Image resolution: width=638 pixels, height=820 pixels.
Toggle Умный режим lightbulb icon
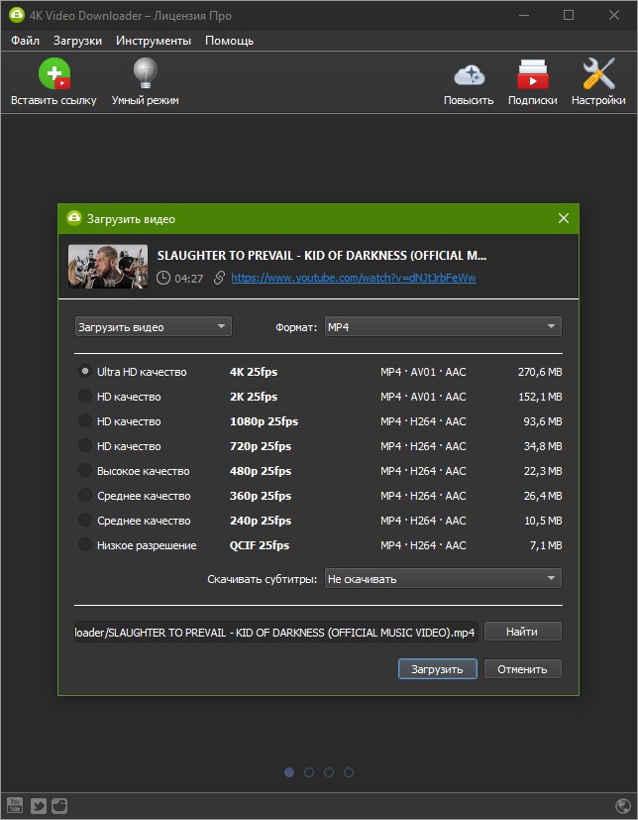click(146, 73)
